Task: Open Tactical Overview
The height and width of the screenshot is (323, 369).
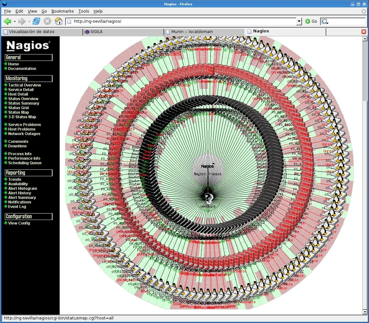Action: 24,85
